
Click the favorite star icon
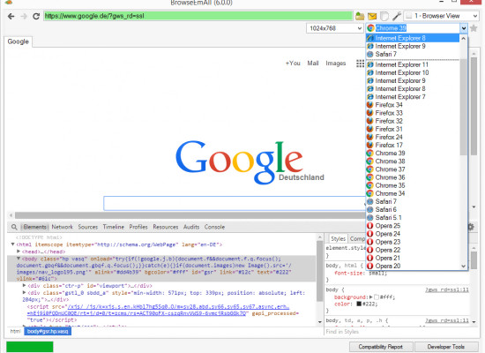[474, 28]
